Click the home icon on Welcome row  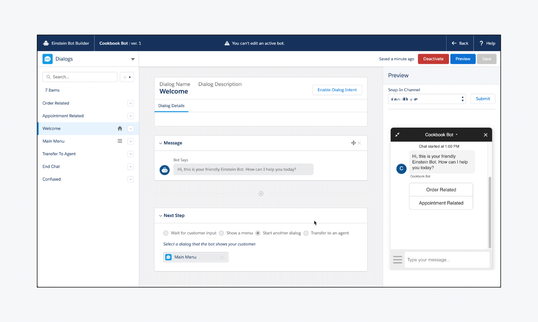click(120, 128)
